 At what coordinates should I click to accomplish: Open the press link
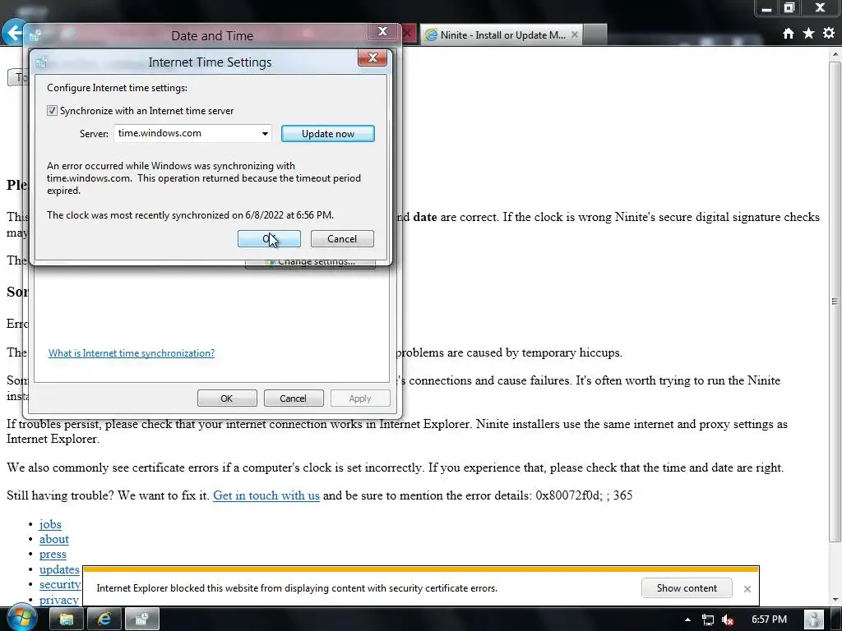[x=53, y=555]
